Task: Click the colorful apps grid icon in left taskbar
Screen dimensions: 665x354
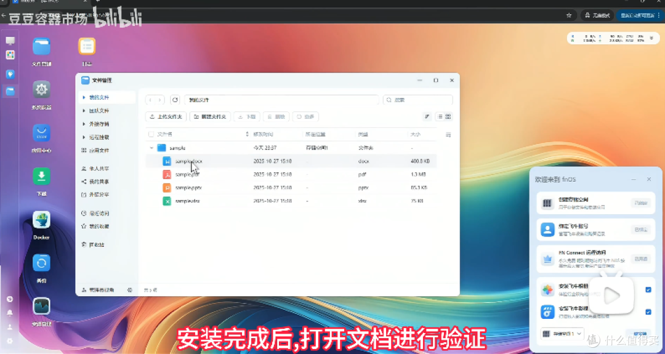Action: pos(10,55)
